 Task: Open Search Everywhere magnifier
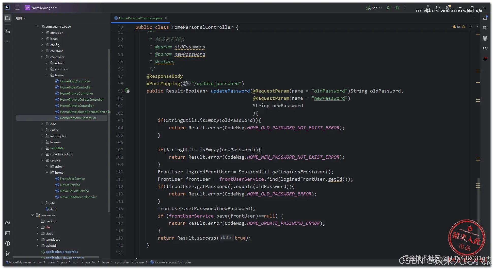438,8
